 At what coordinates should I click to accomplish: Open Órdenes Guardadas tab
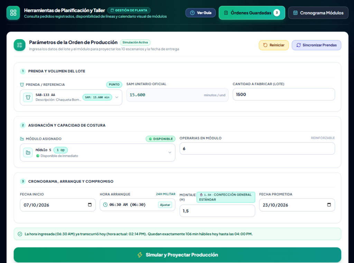[252, 13]
